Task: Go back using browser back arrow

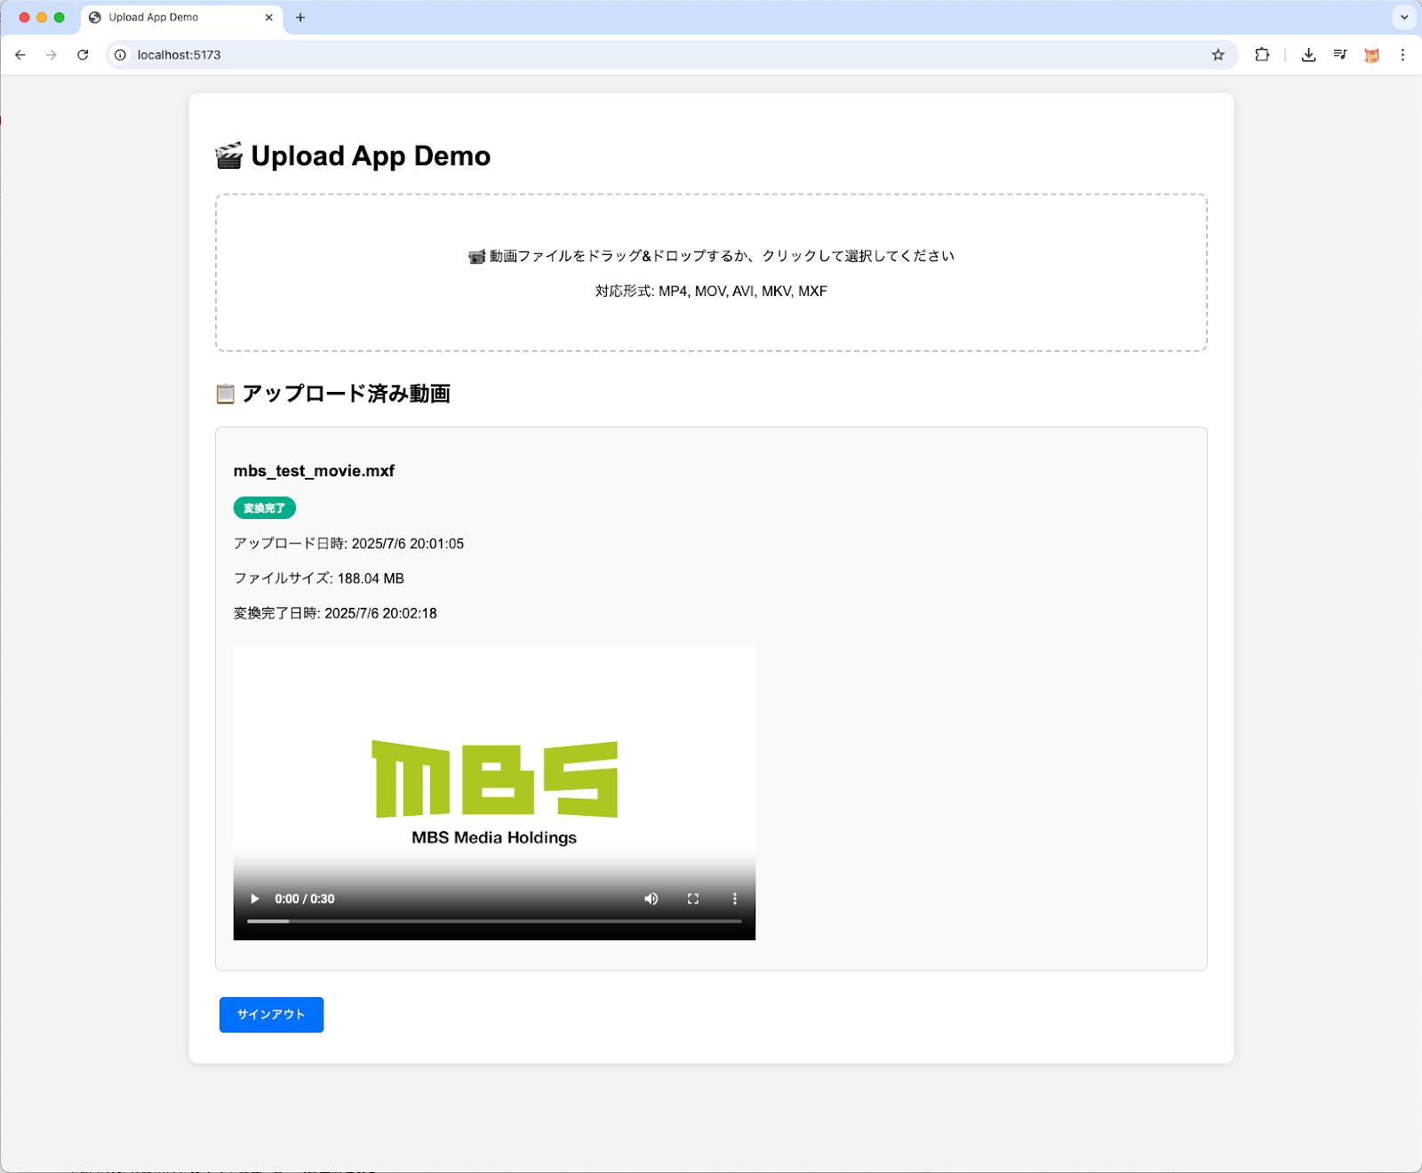Action: 20,55
